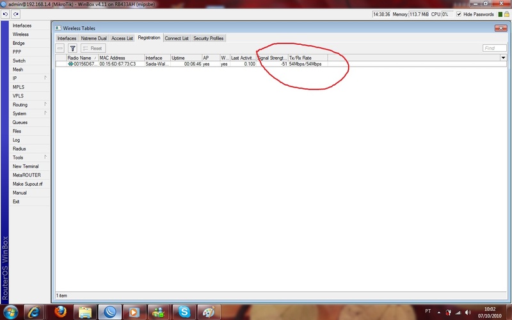Sort by the Signal Strength column header
Screen dimensions: 512x320
click(273, 58)
